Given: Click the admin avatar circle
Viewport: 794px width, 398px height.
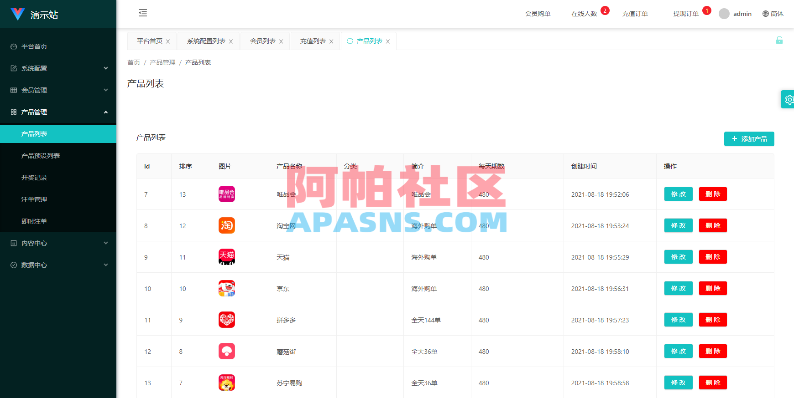Looking at the screenshot, I should pyautogui.click(x=724, y=14).
